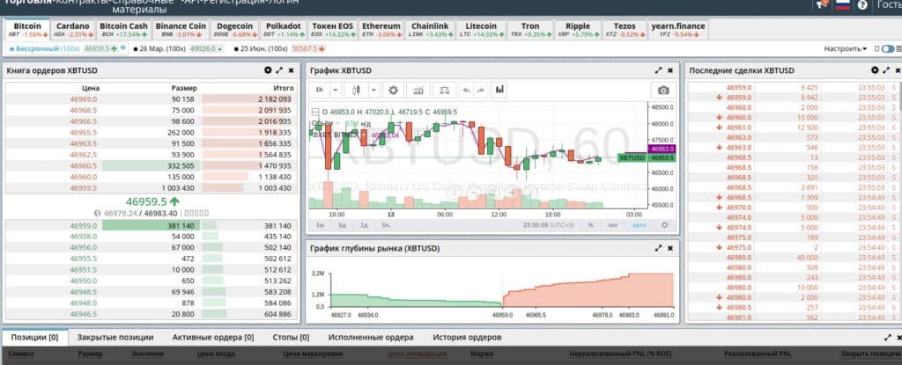Image resolution: width=902 pixels, height=365 pixels.
Task: Open chart settings gear in chart toolbar
Action: [393, 90]
